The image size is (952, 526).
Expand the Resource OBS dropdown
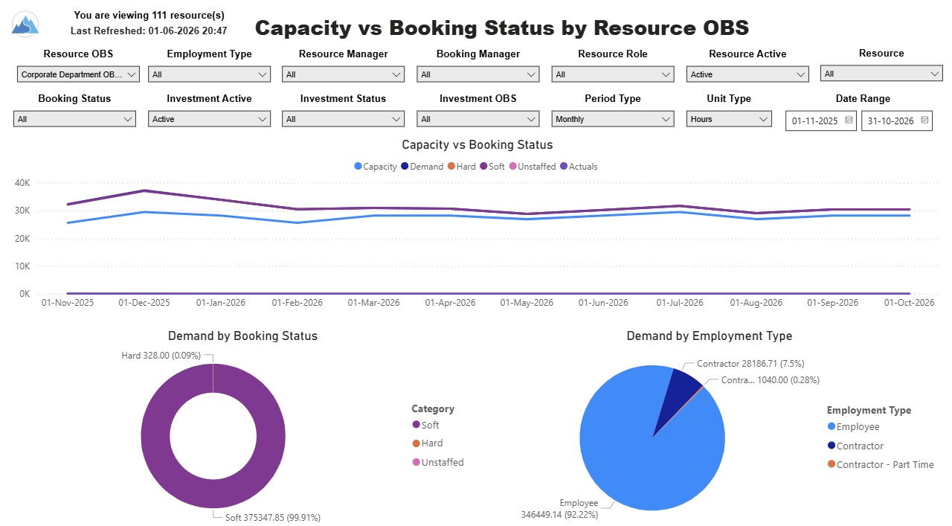tap(78, 74)
